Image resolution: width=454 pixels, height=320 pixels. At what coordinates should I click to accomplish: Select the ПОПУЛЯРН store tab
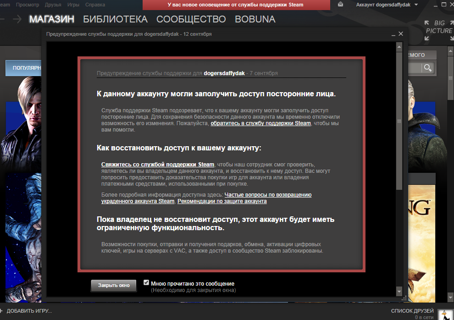(23, 68)
